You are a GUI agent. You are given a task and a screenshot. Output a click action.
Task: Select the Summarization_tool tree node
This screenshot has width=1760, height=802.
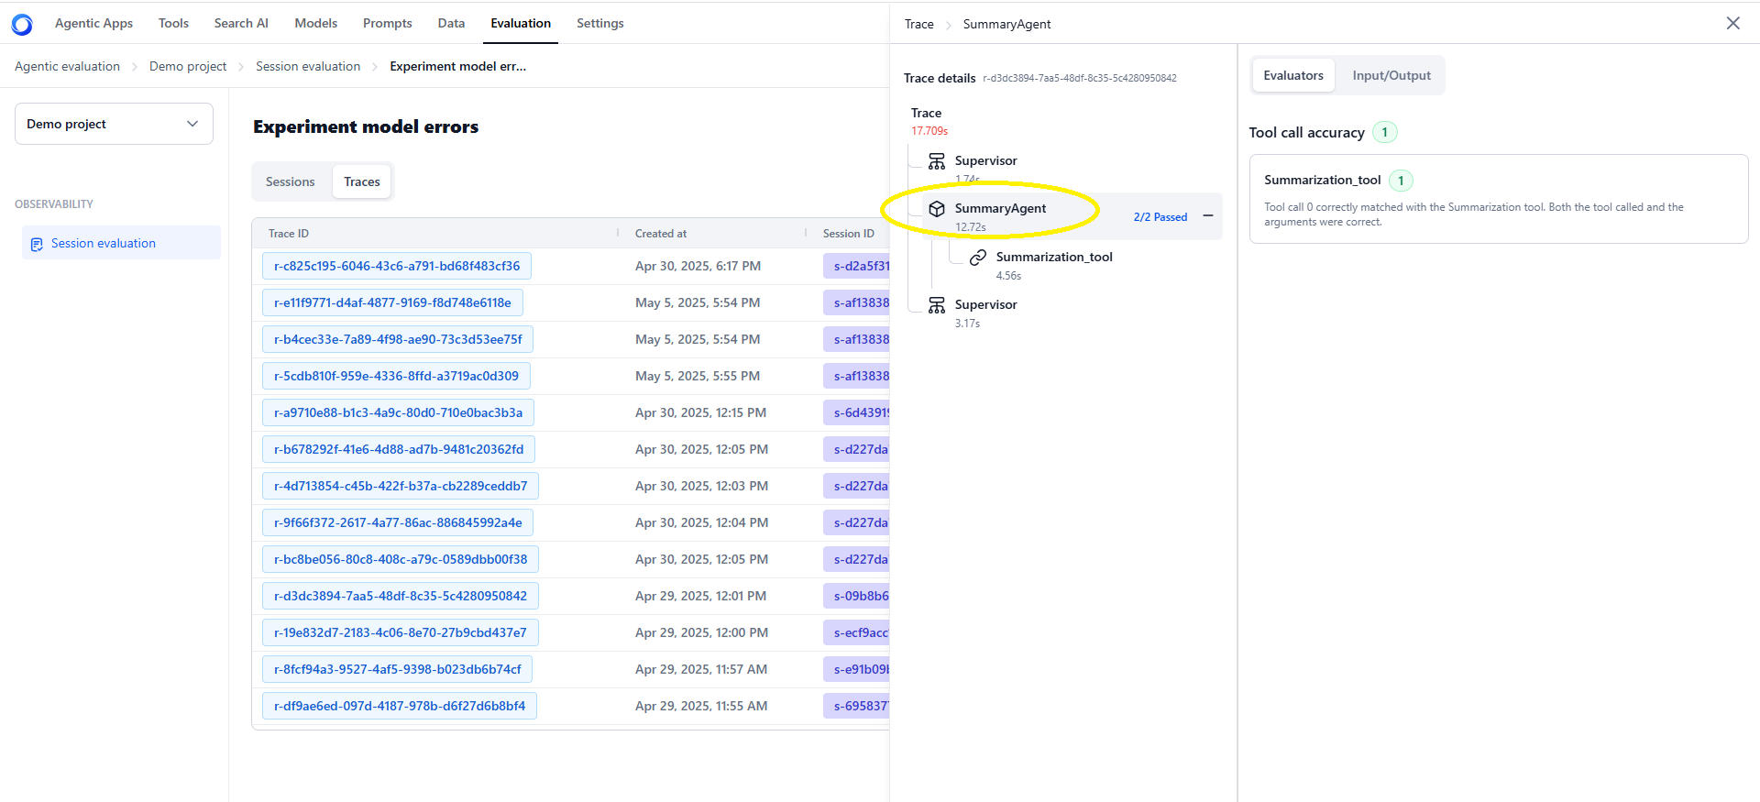(1054, 258)
